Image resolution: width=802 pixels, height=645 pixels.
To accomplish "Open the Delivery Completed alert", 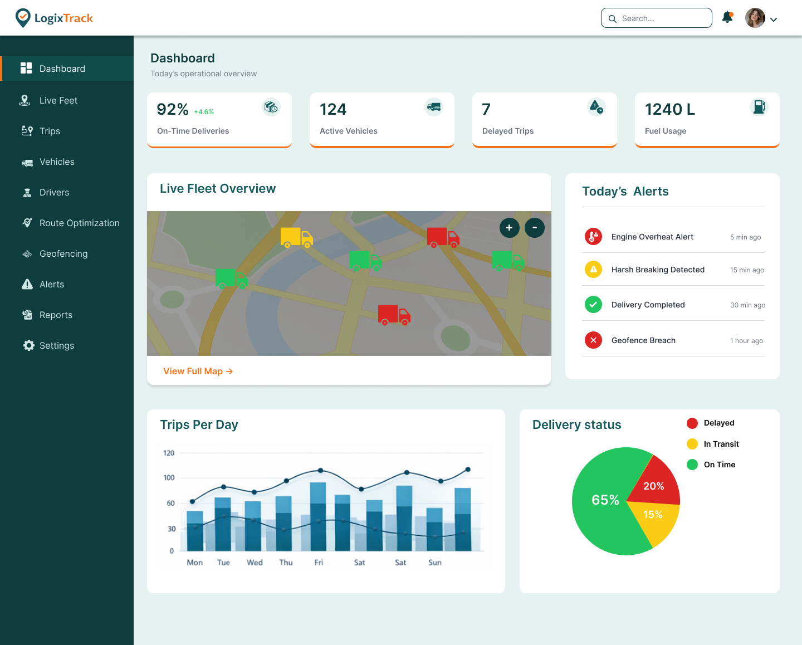I will 648,305.
